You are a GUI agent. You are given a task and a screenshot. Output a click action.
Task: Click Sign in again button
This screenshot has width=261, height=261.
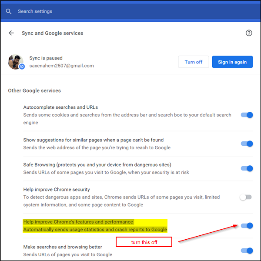pos(232,62)
